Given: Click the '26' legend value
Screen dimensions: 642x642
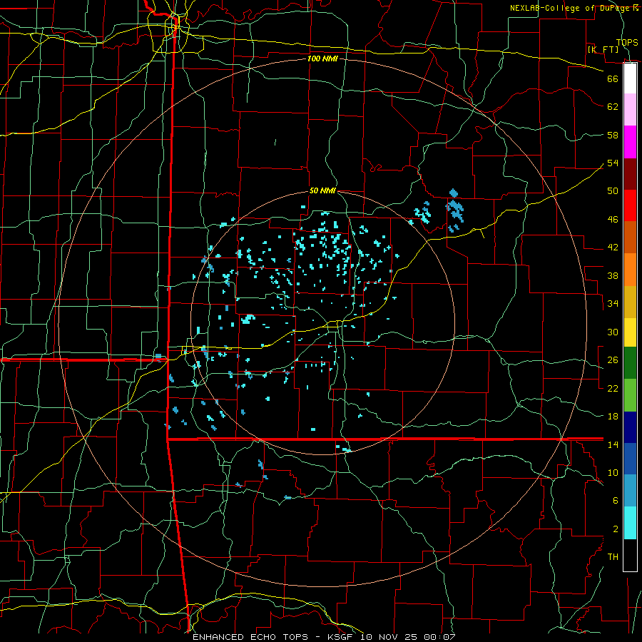Looking at the screenshot, I should (613, 360).
